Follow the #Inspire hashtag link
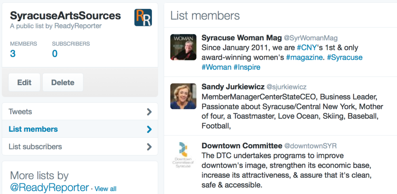Image resolution: width=397 pixels, height=194 pixels. 247,67
